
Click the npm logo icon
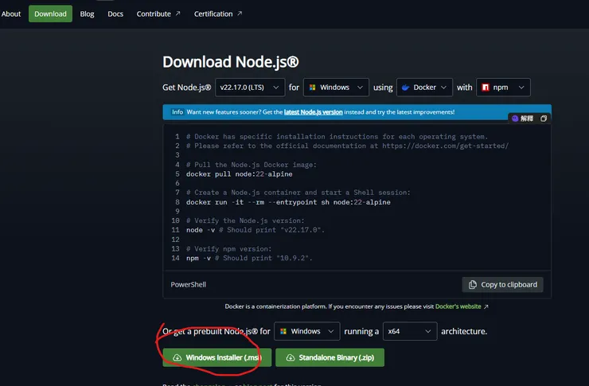click(486, 88)
